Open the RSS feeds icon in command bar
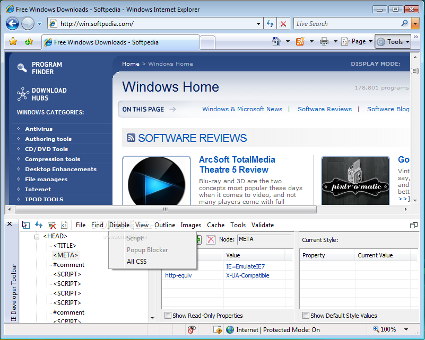This screenshot has height=340, width=425. coord(300,41)
